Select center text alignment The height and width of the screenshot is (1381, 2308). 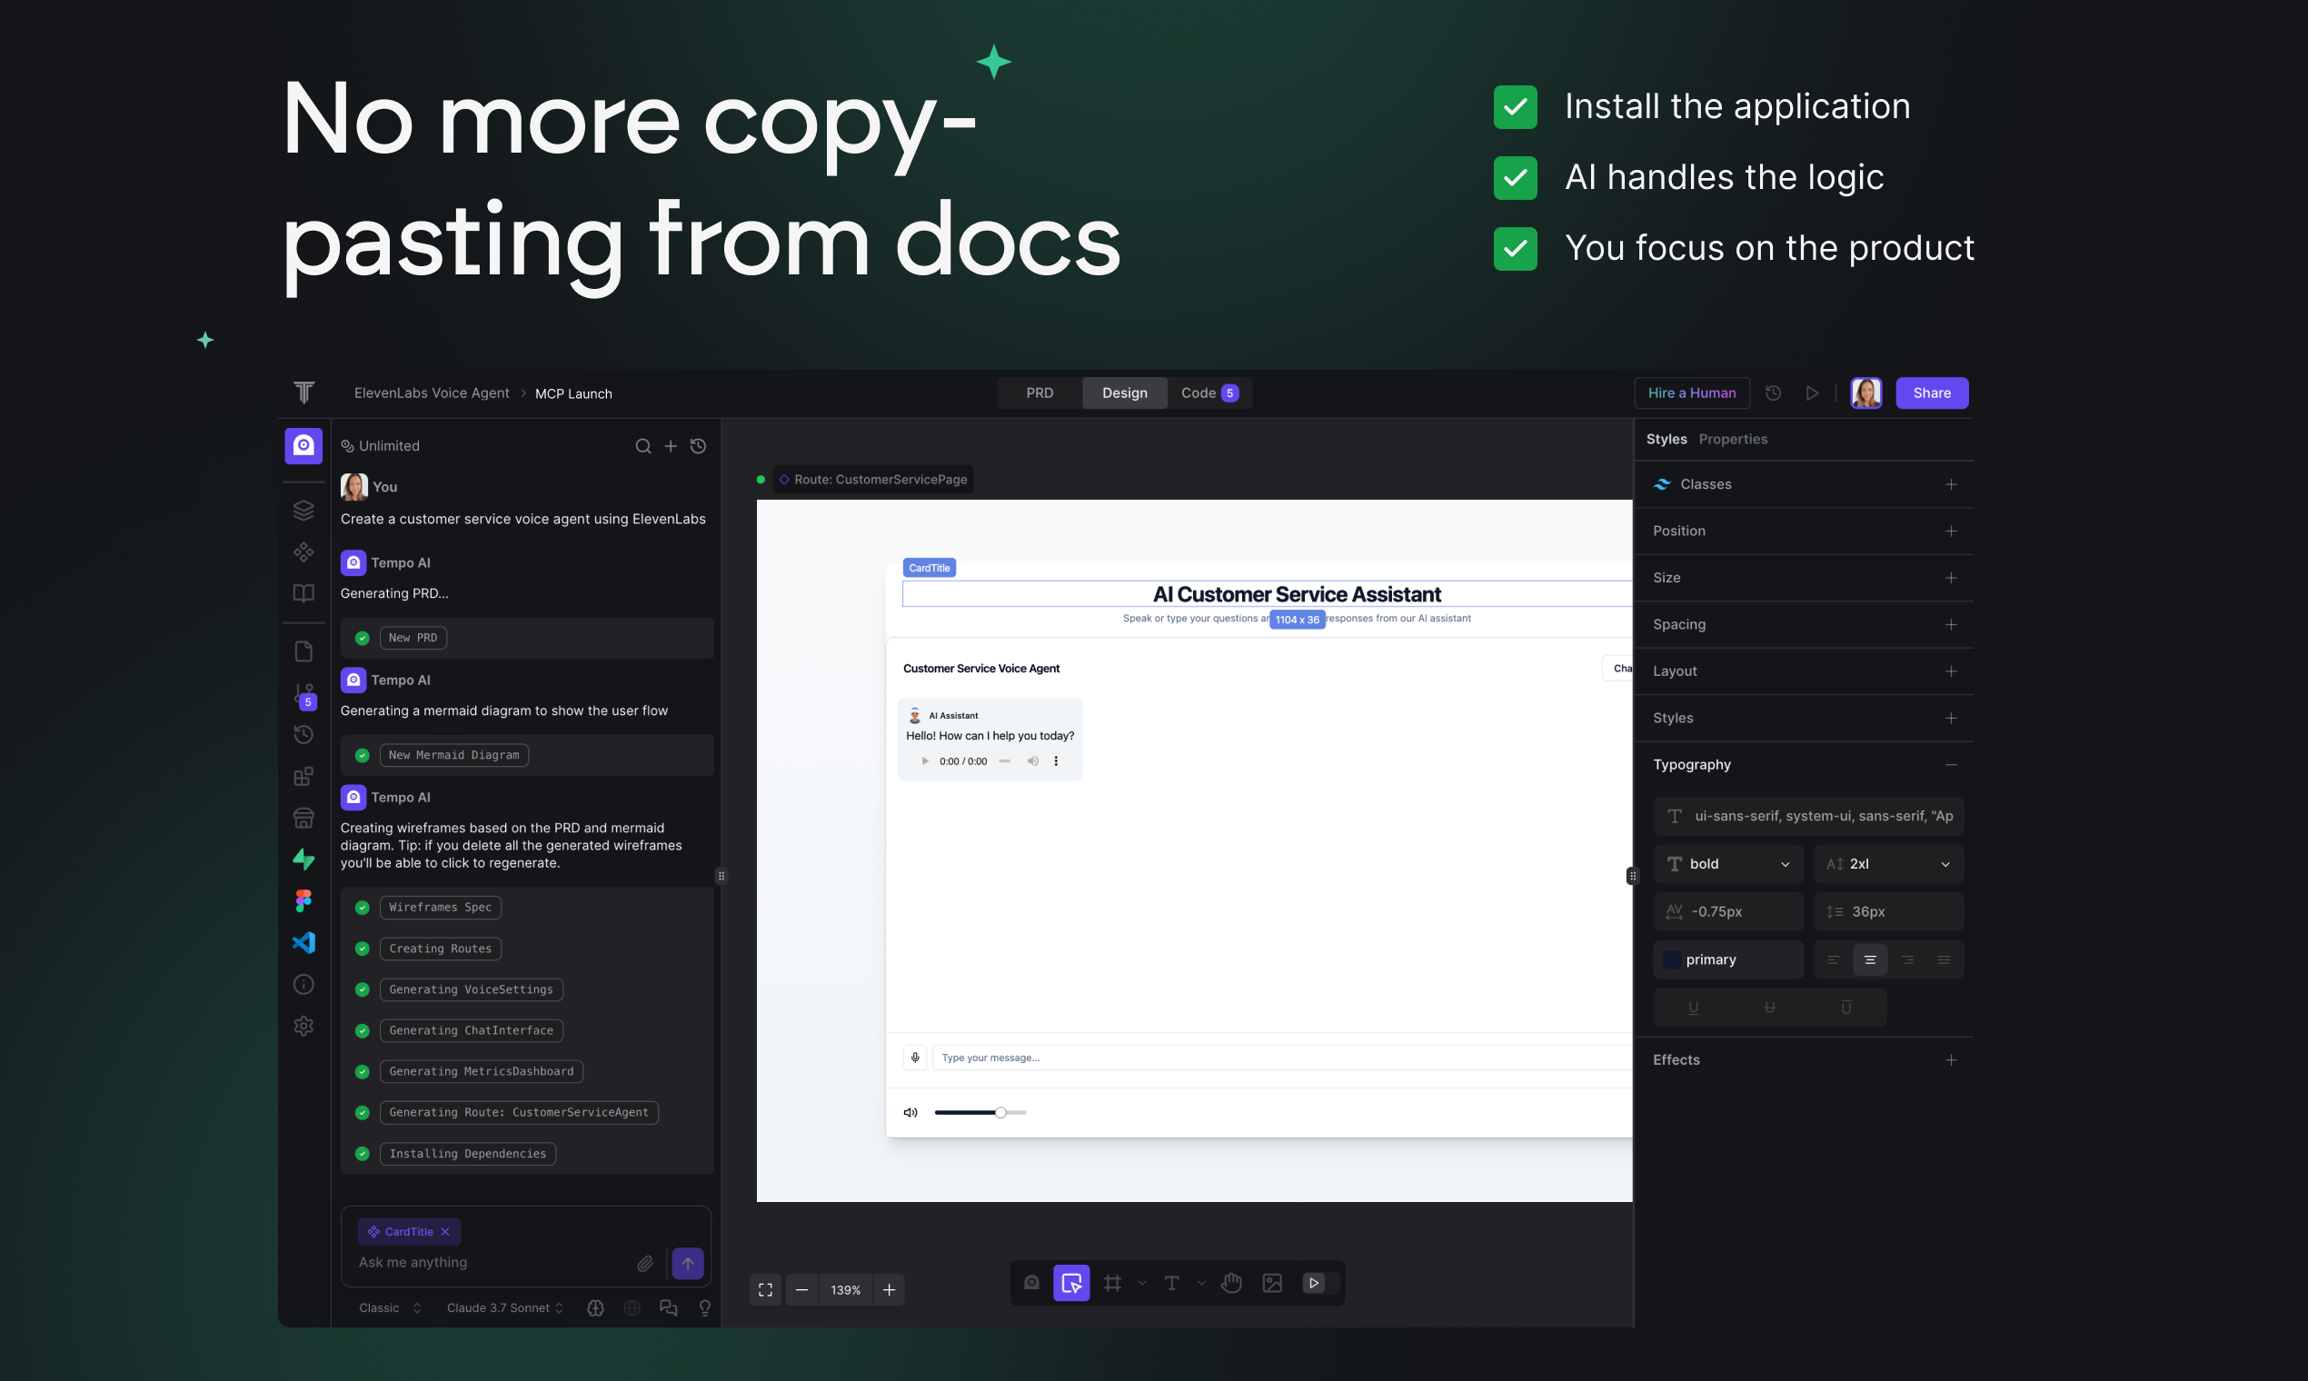(x=1870, y=959)
